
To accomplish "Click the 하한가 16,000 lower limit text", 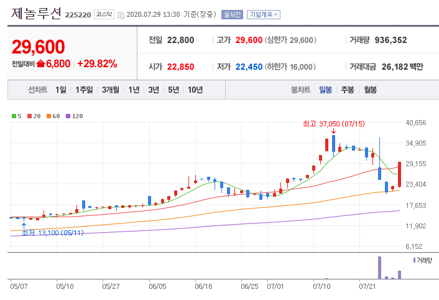I will point(290,67).
